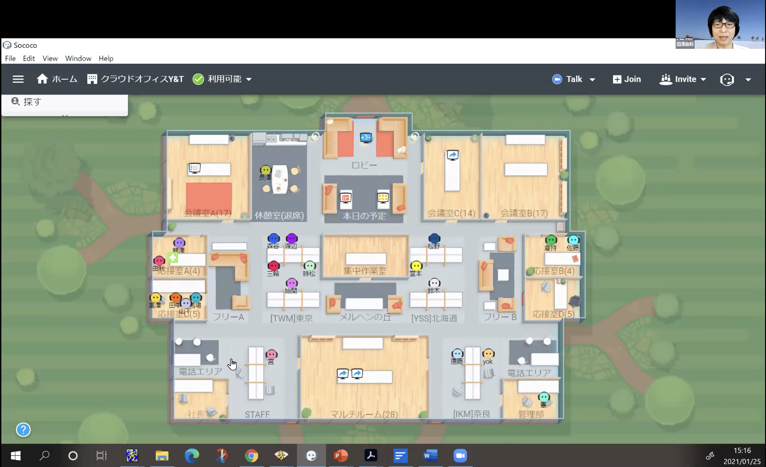The height and width of the screenshot is (467, 766).
Task: Open the クラウドオフィスY&T space
Action: [x=136, y=79]
